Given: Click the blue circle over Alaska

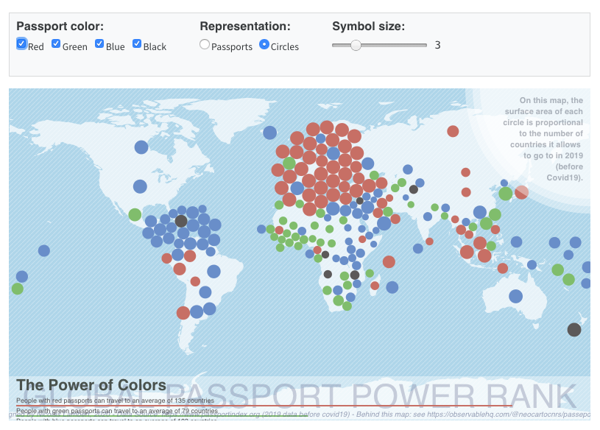Looking at the screenshot, I should pos(141,147).
